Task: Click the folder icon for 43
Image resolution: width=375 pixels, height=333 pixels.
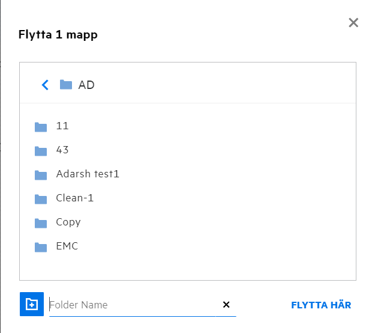Action: coord(41,151)
